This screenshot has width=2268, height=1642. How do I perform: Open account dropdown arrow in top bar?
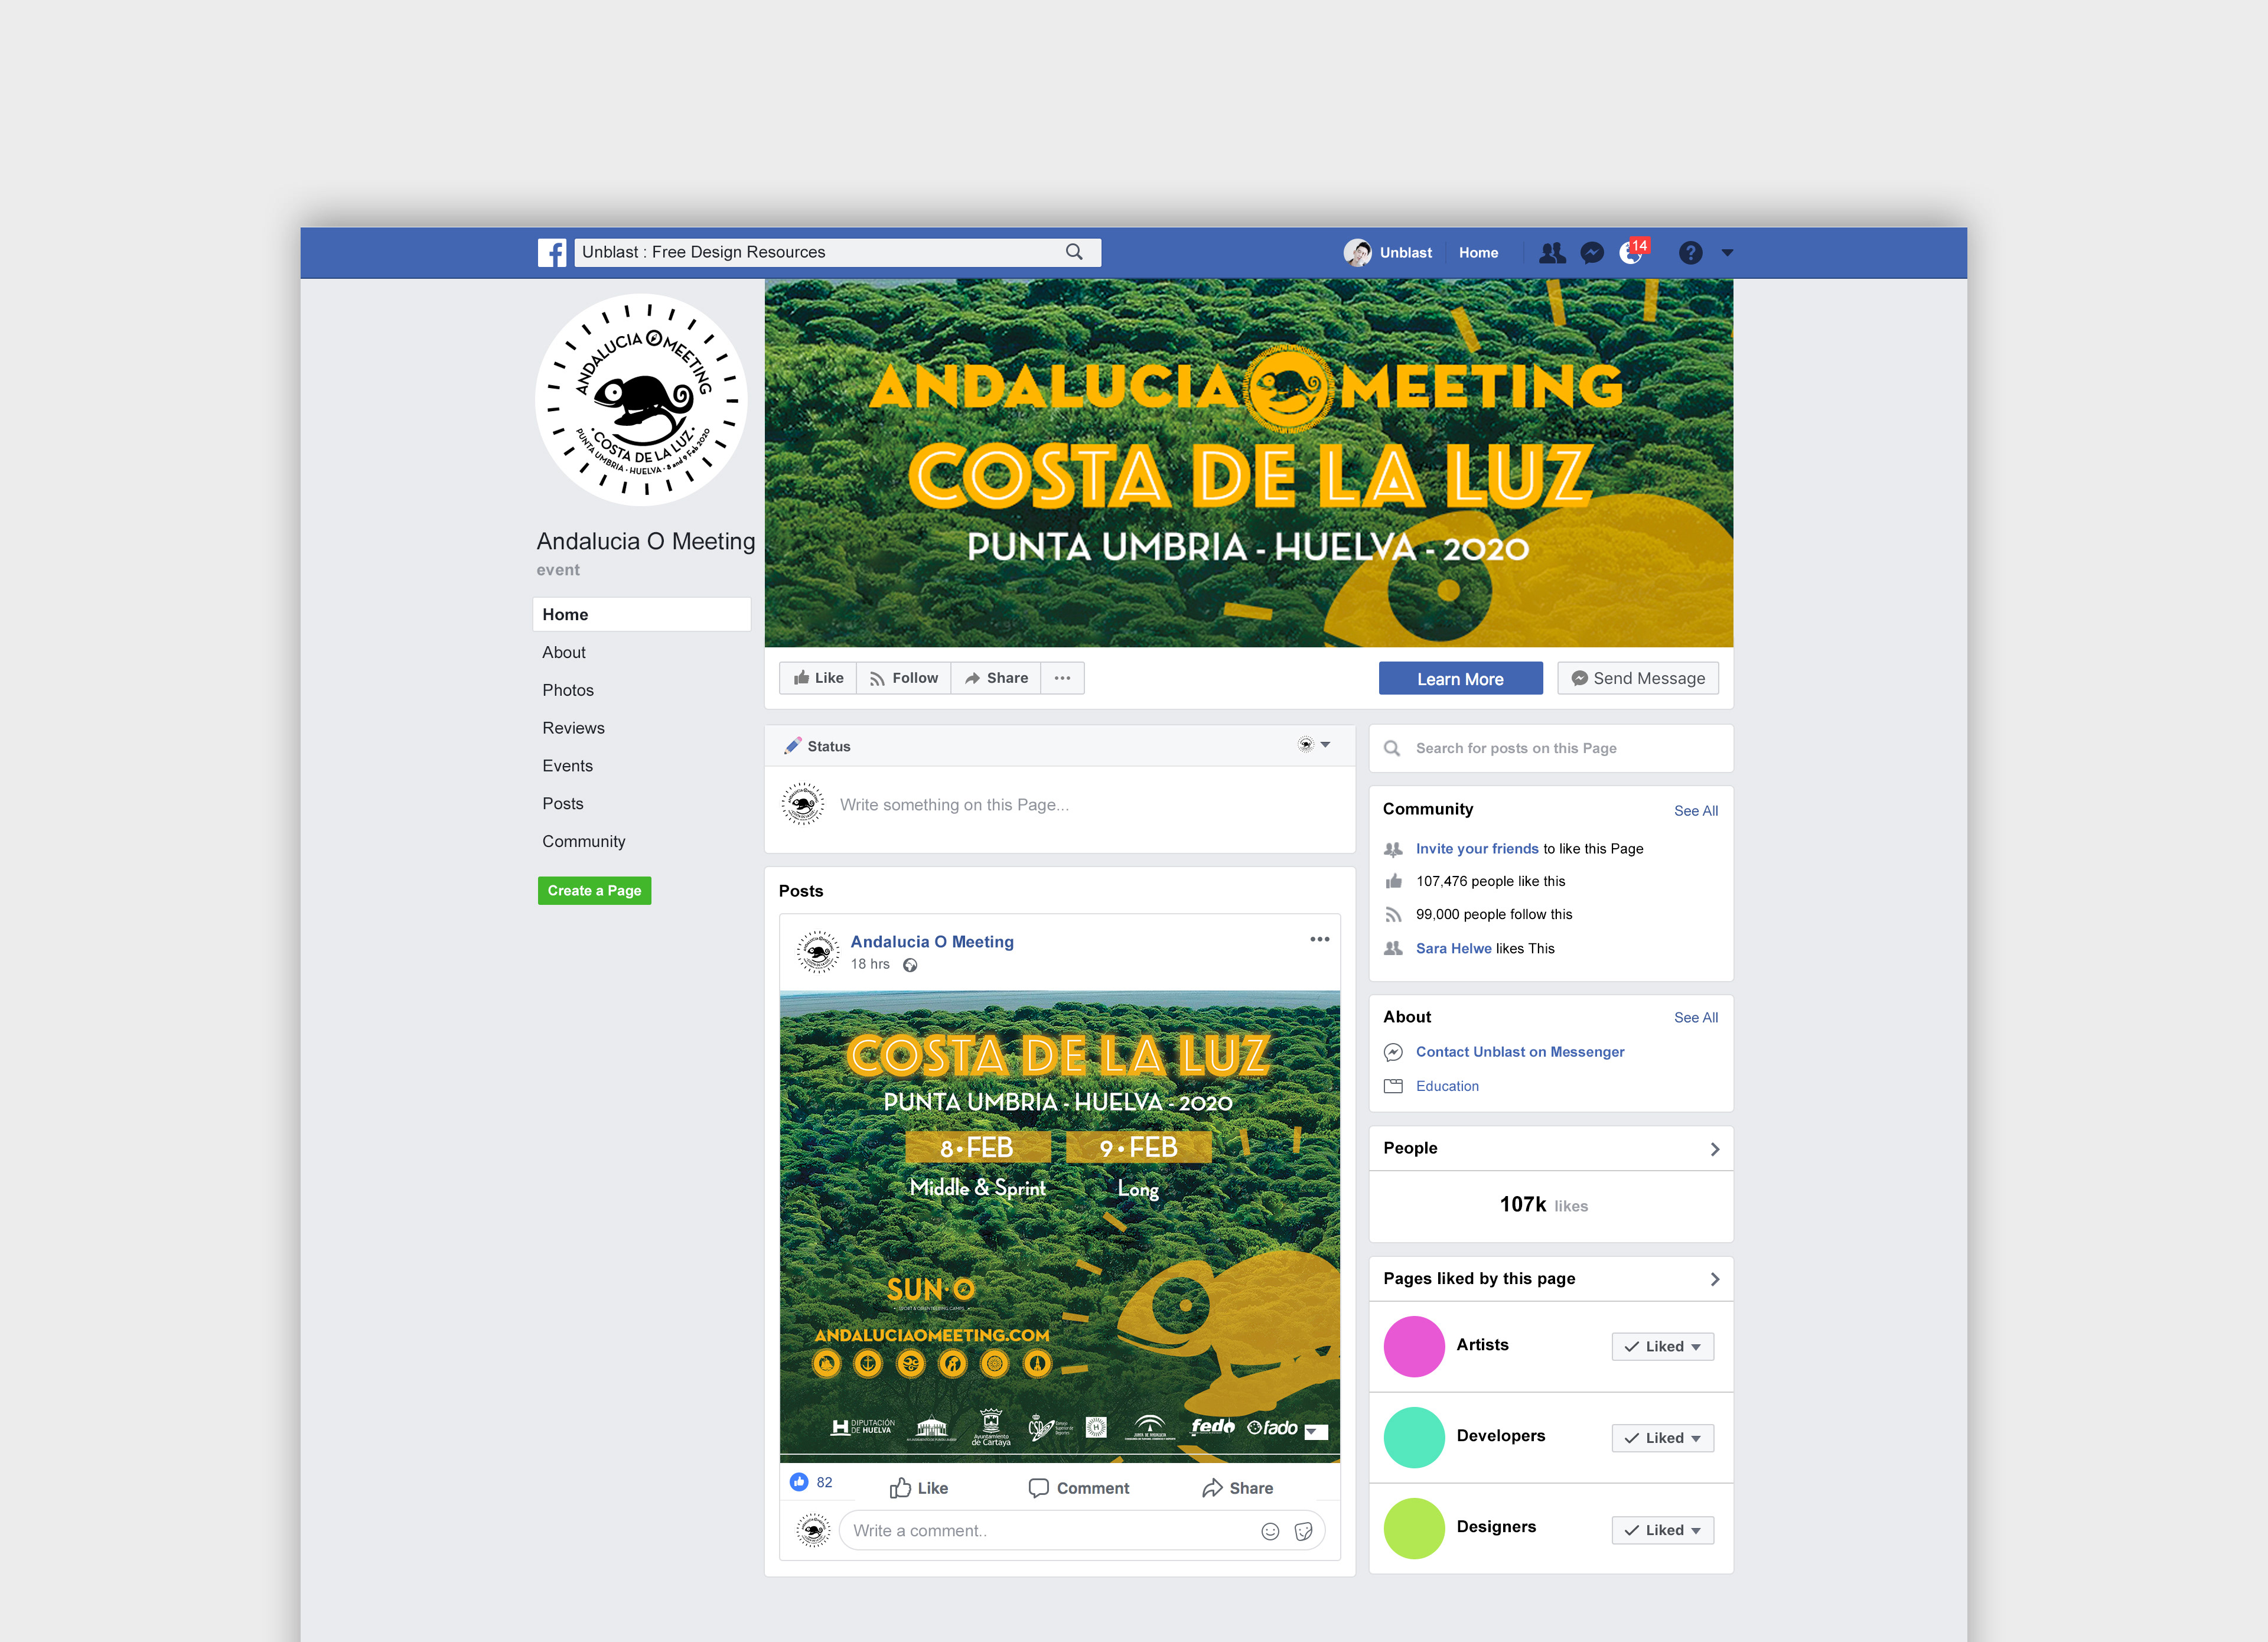pyautogui.click(x=1727, y=253)
